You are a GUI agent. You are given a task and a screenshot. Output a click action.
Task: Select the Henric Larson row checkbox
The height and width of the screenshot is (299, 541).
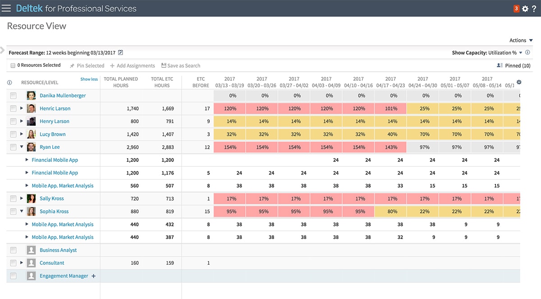coord(13,109)
